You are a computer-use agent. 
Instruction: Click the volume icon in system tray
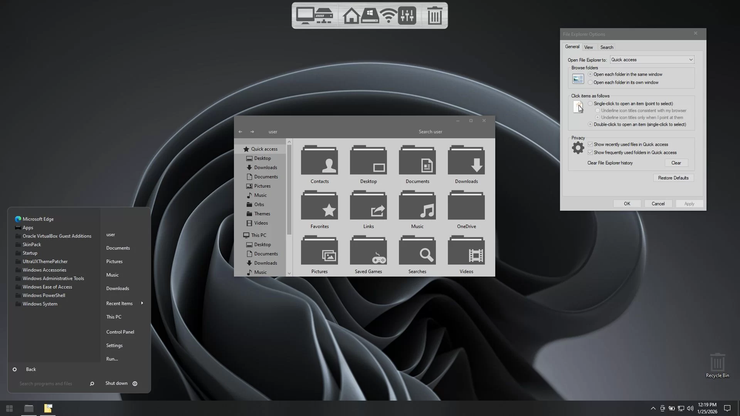click(690, 408)
